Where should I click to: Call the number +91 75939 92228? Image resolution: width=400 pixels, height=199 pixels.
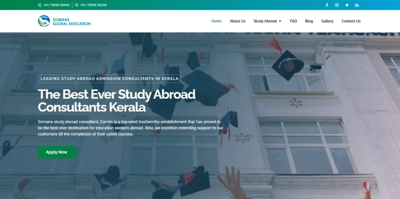pos(93,5)
